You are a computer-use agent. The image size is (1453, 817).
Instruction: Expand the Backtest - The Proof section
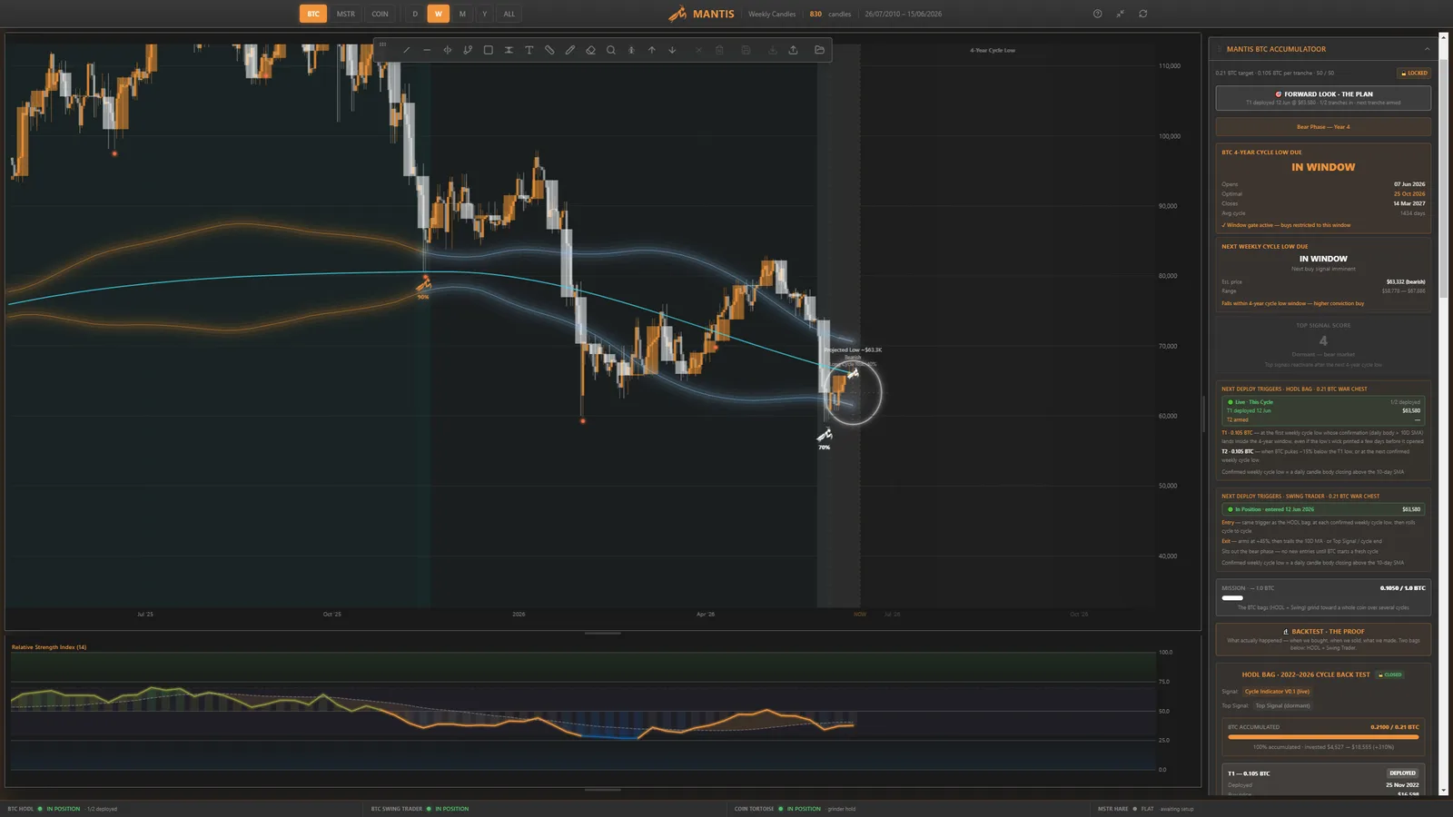click(1323, 639)
